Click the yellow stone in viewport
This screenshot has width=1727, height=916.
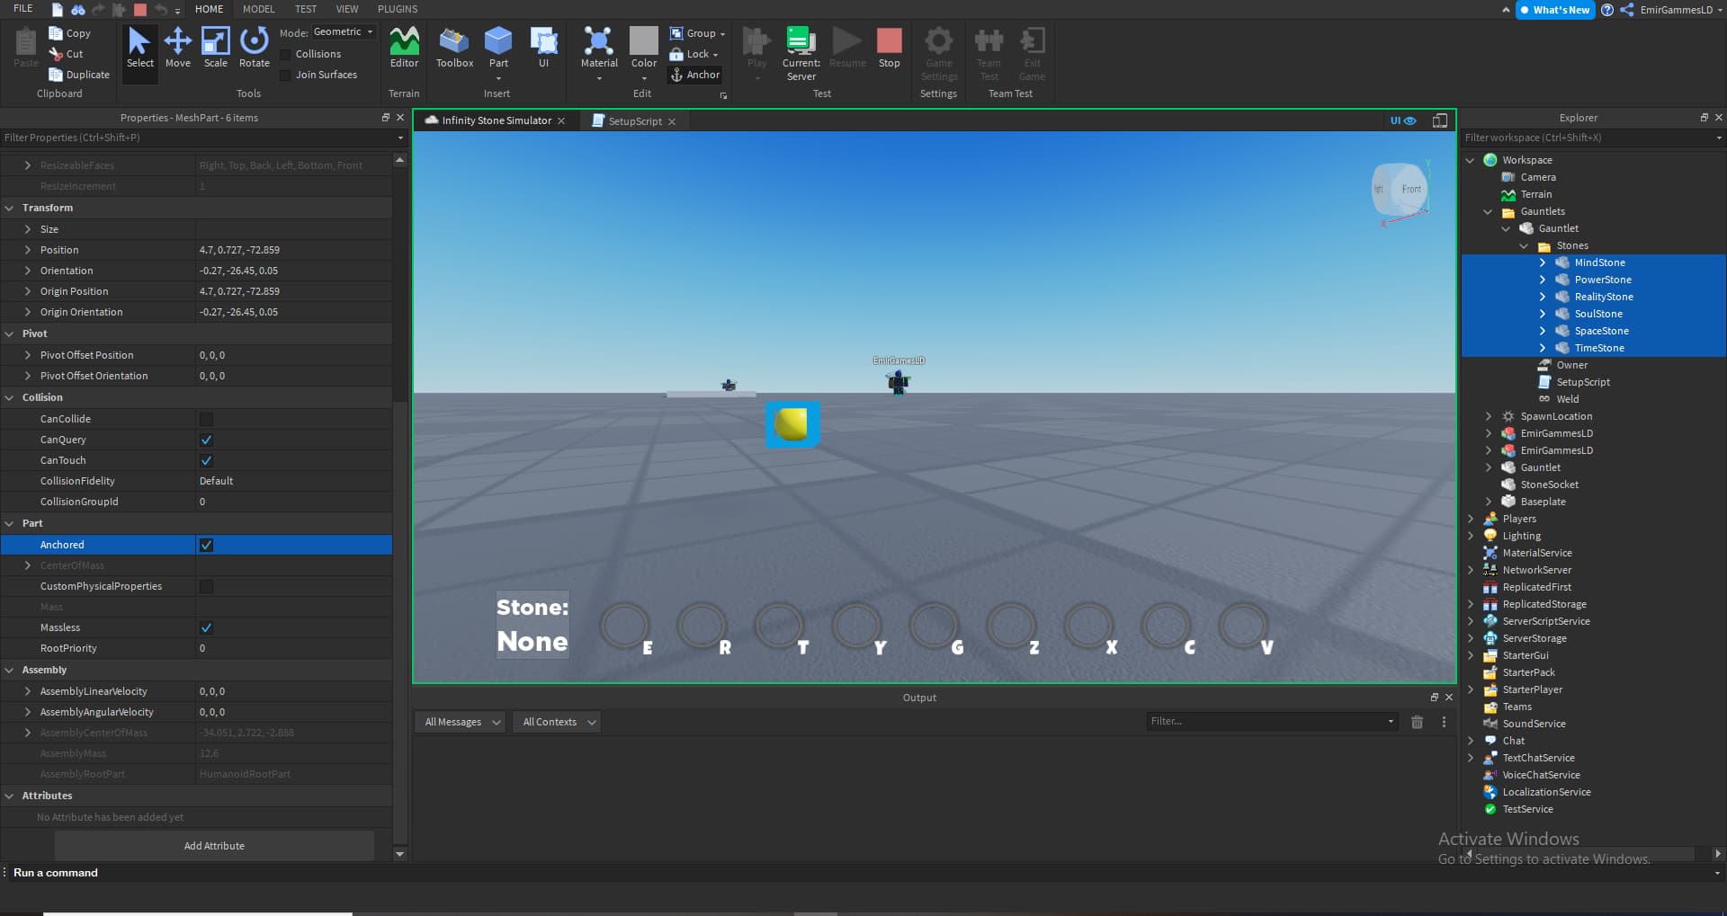(792, 424)
